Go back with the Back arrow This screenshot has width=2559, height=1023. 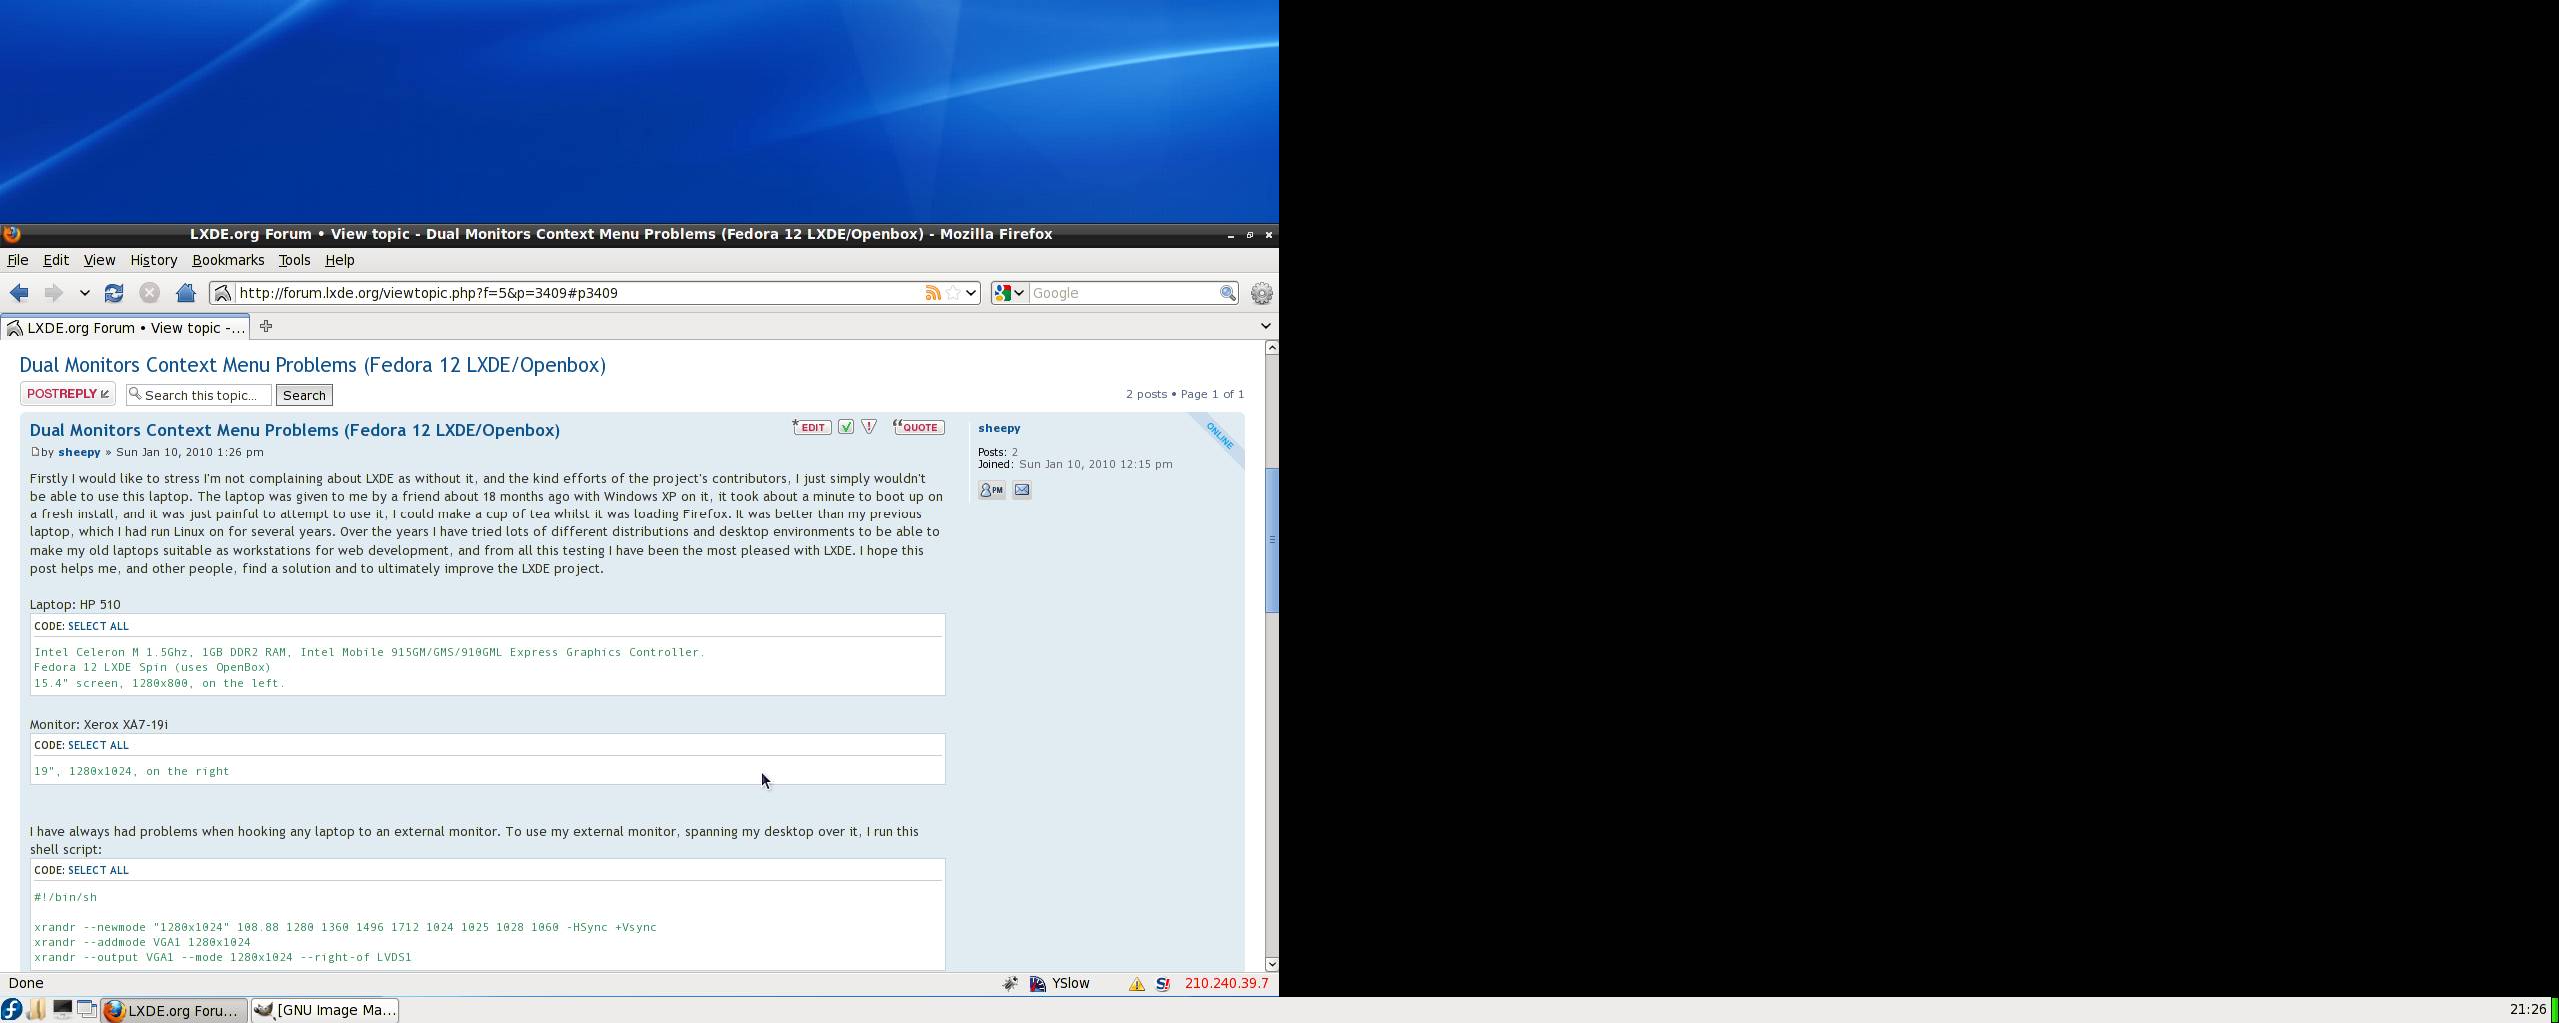click(x=19, y=293)
